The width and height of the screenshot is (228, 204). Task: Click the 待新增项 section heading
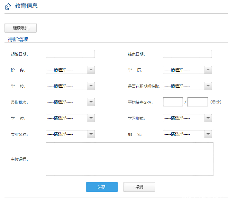(x=18, y=40)
